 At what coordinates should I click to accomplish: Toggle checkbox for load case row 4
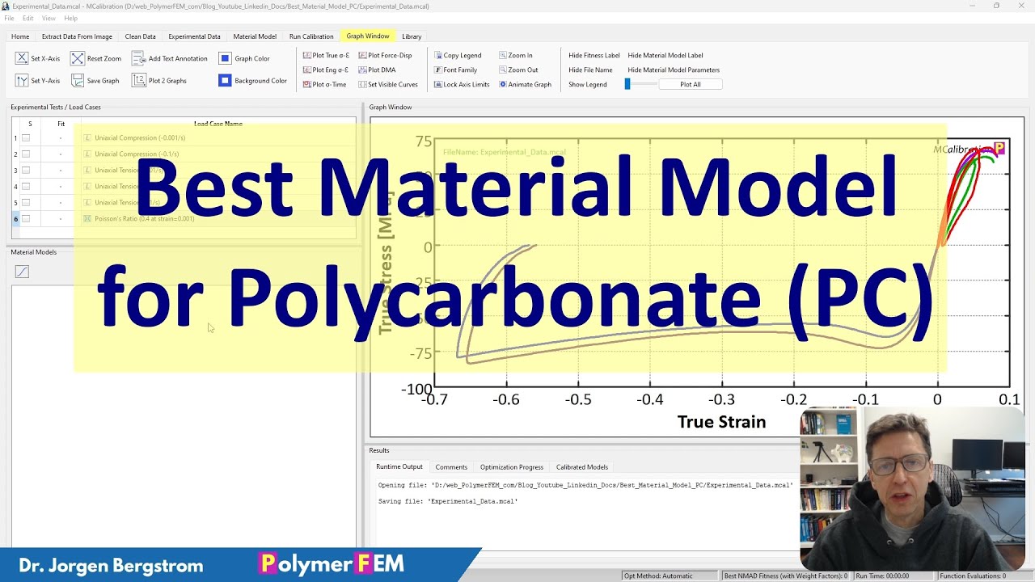26,186
